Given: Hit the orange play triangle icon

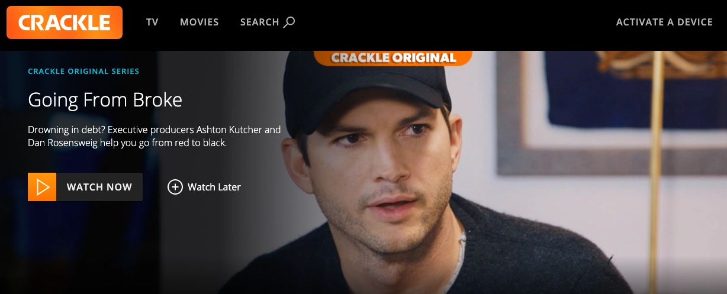Looking at the screenshot, I should (x=42, y=187).
